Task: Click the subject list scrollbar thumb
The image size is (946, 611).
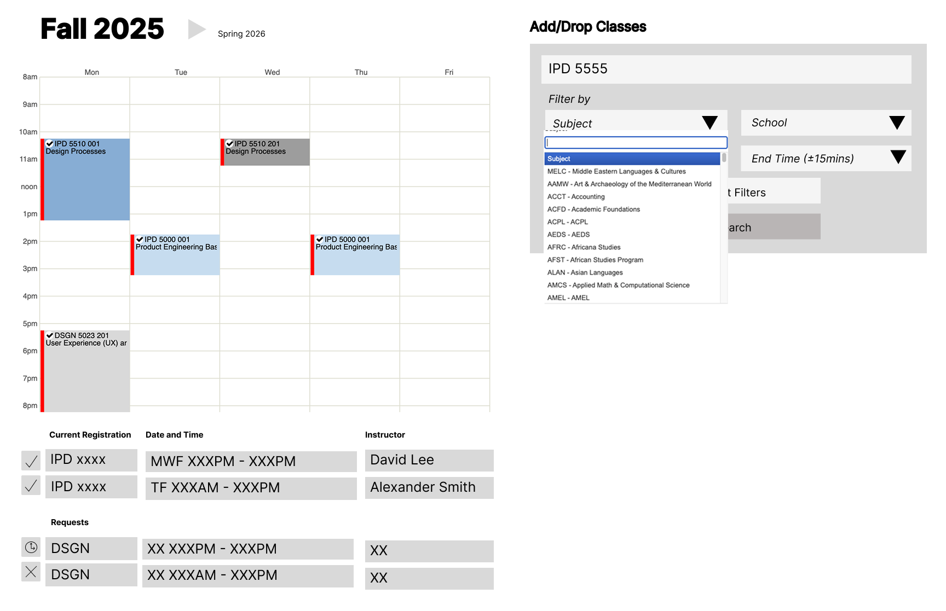Action: pyautogui.click(x=724, y=158)
